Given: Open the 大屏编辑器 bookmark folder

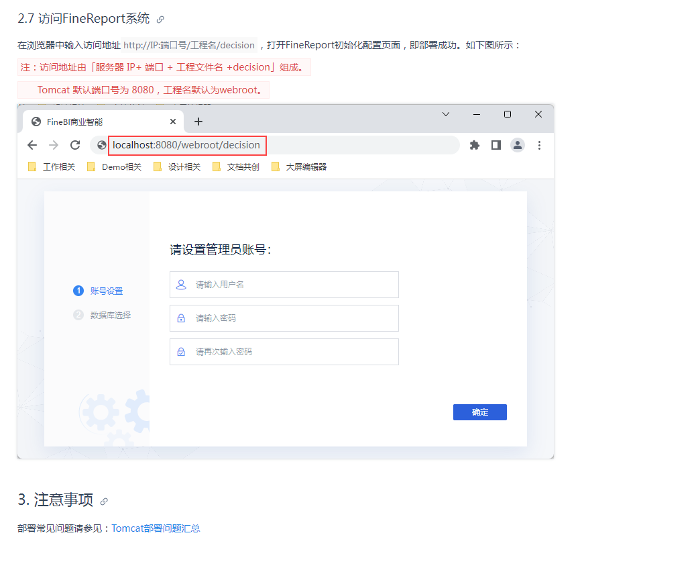Looking at the screenshot, I should click(299, 167).
